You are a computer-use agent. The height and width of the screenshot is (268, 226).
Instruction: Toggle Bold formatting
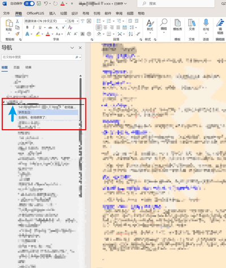[27, 27]
